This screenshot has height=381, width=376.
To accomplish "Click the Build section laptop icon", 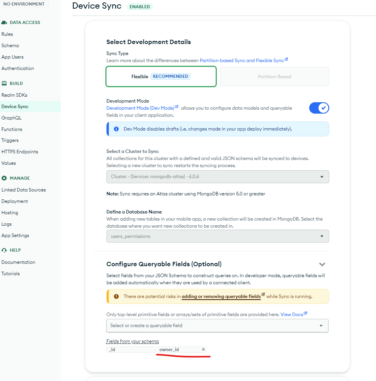I will click(x=4, y=83).
